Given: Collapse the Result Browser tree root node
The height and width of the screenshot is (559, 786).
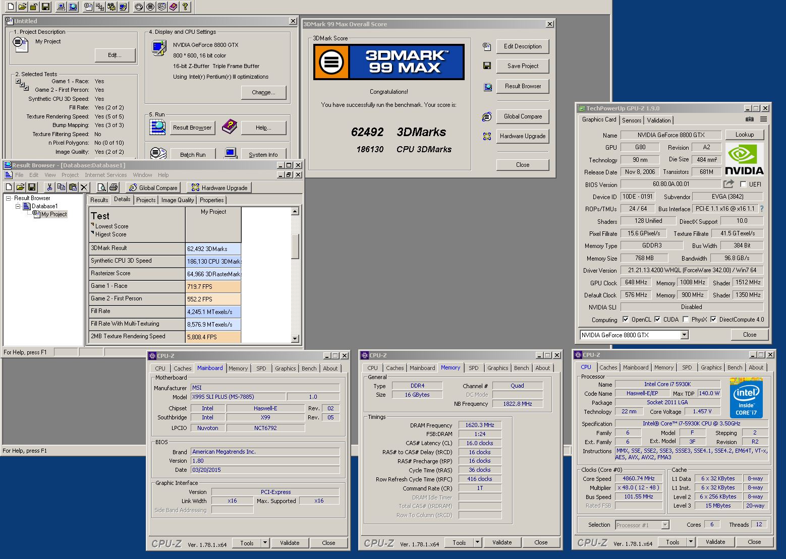Looking at the screenshot, I should tap(9, 198).
